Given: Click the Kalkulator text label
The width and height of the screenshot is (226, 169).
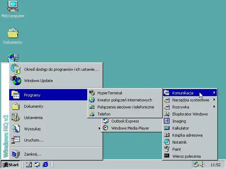Looking at the screenshot, I should [180, 128].
